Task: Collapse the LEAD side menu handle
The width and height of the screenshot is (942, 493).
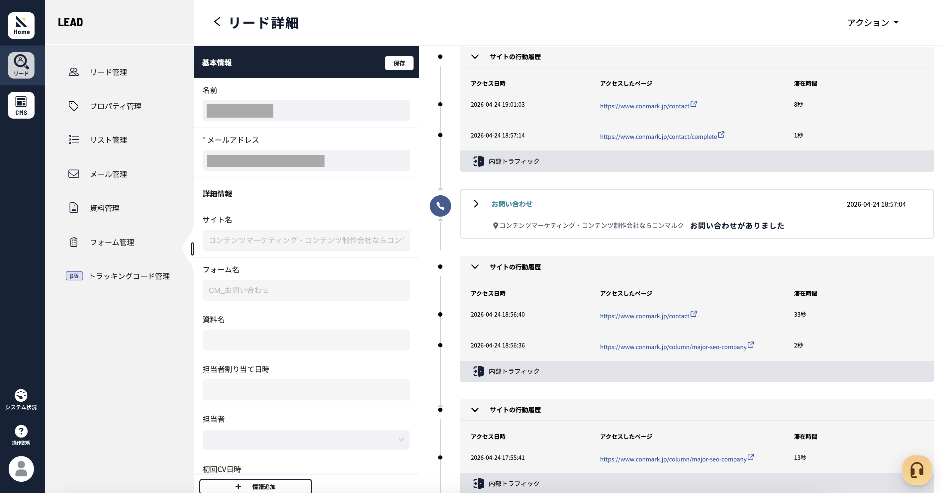Action: pos(192,249)
